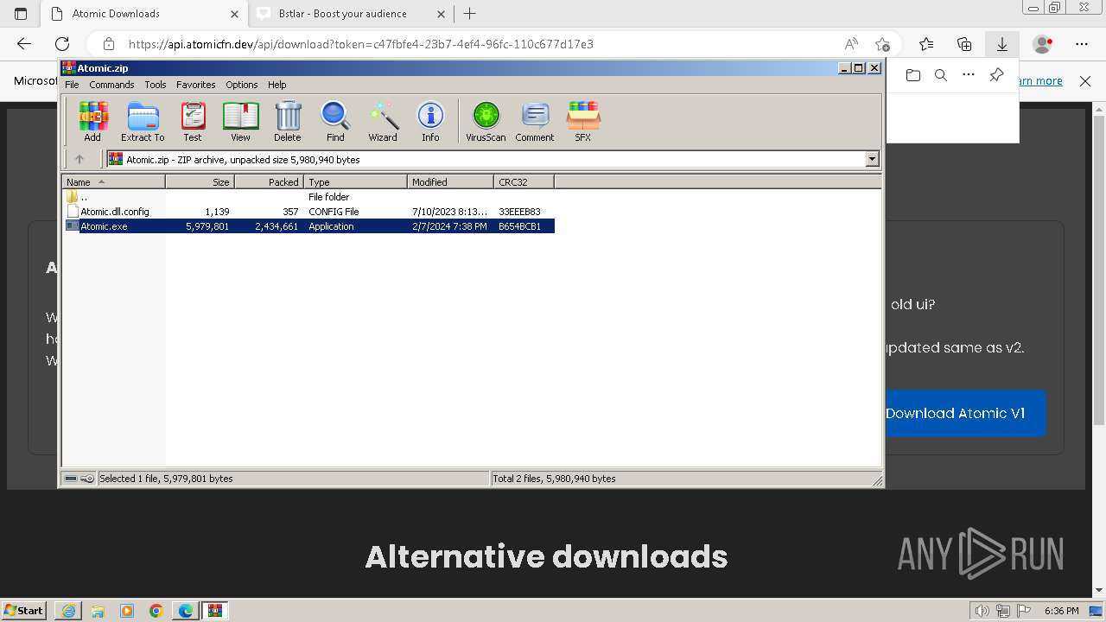Screen dimensions: 1106x622
Task: Sort files by Modified column
Action: (450, 181)
